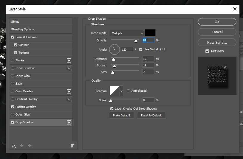243x159 pixels.
Task: Click the Cancel button
Action: 217,32
